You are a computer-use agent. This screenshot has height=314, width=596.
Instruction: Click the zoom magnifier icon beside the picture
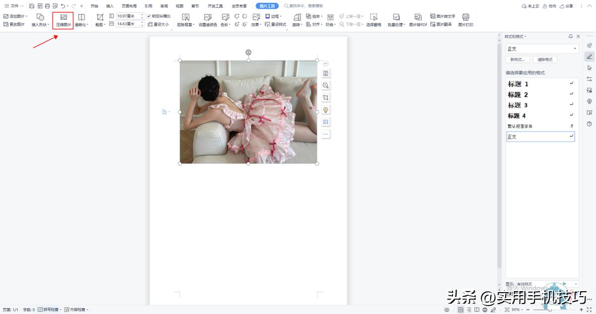coord(326,85)
